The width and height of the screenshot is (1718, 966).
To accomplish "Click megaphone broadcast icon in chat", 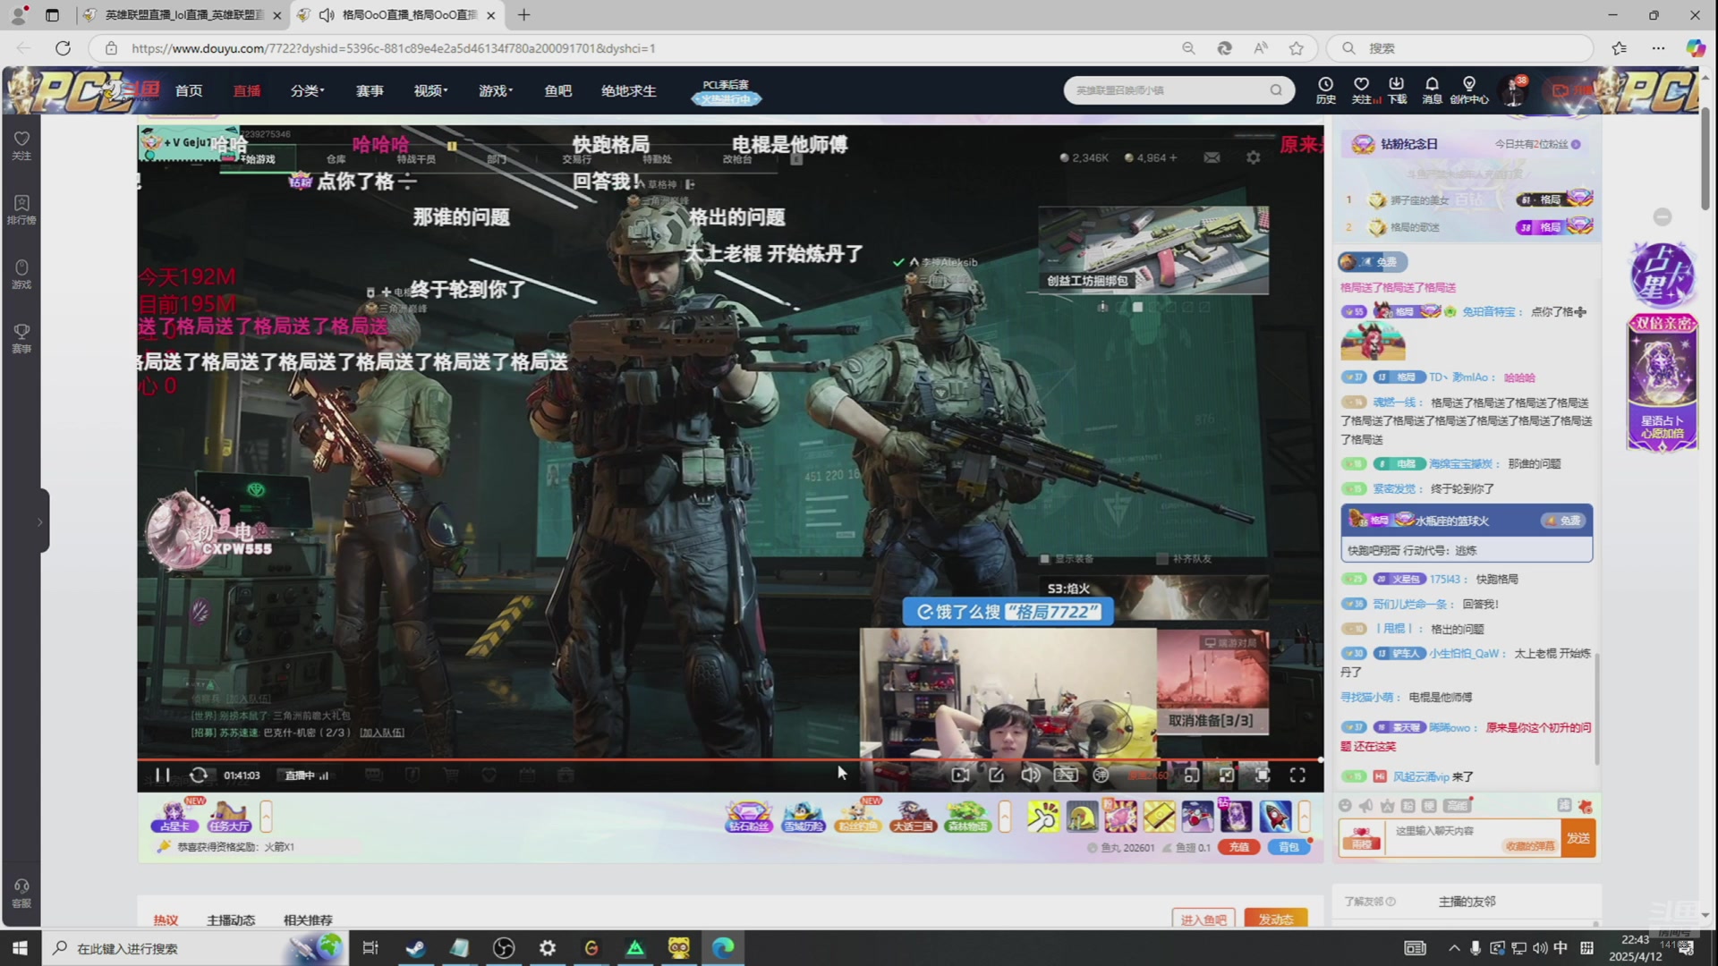I will (1365, 806).
